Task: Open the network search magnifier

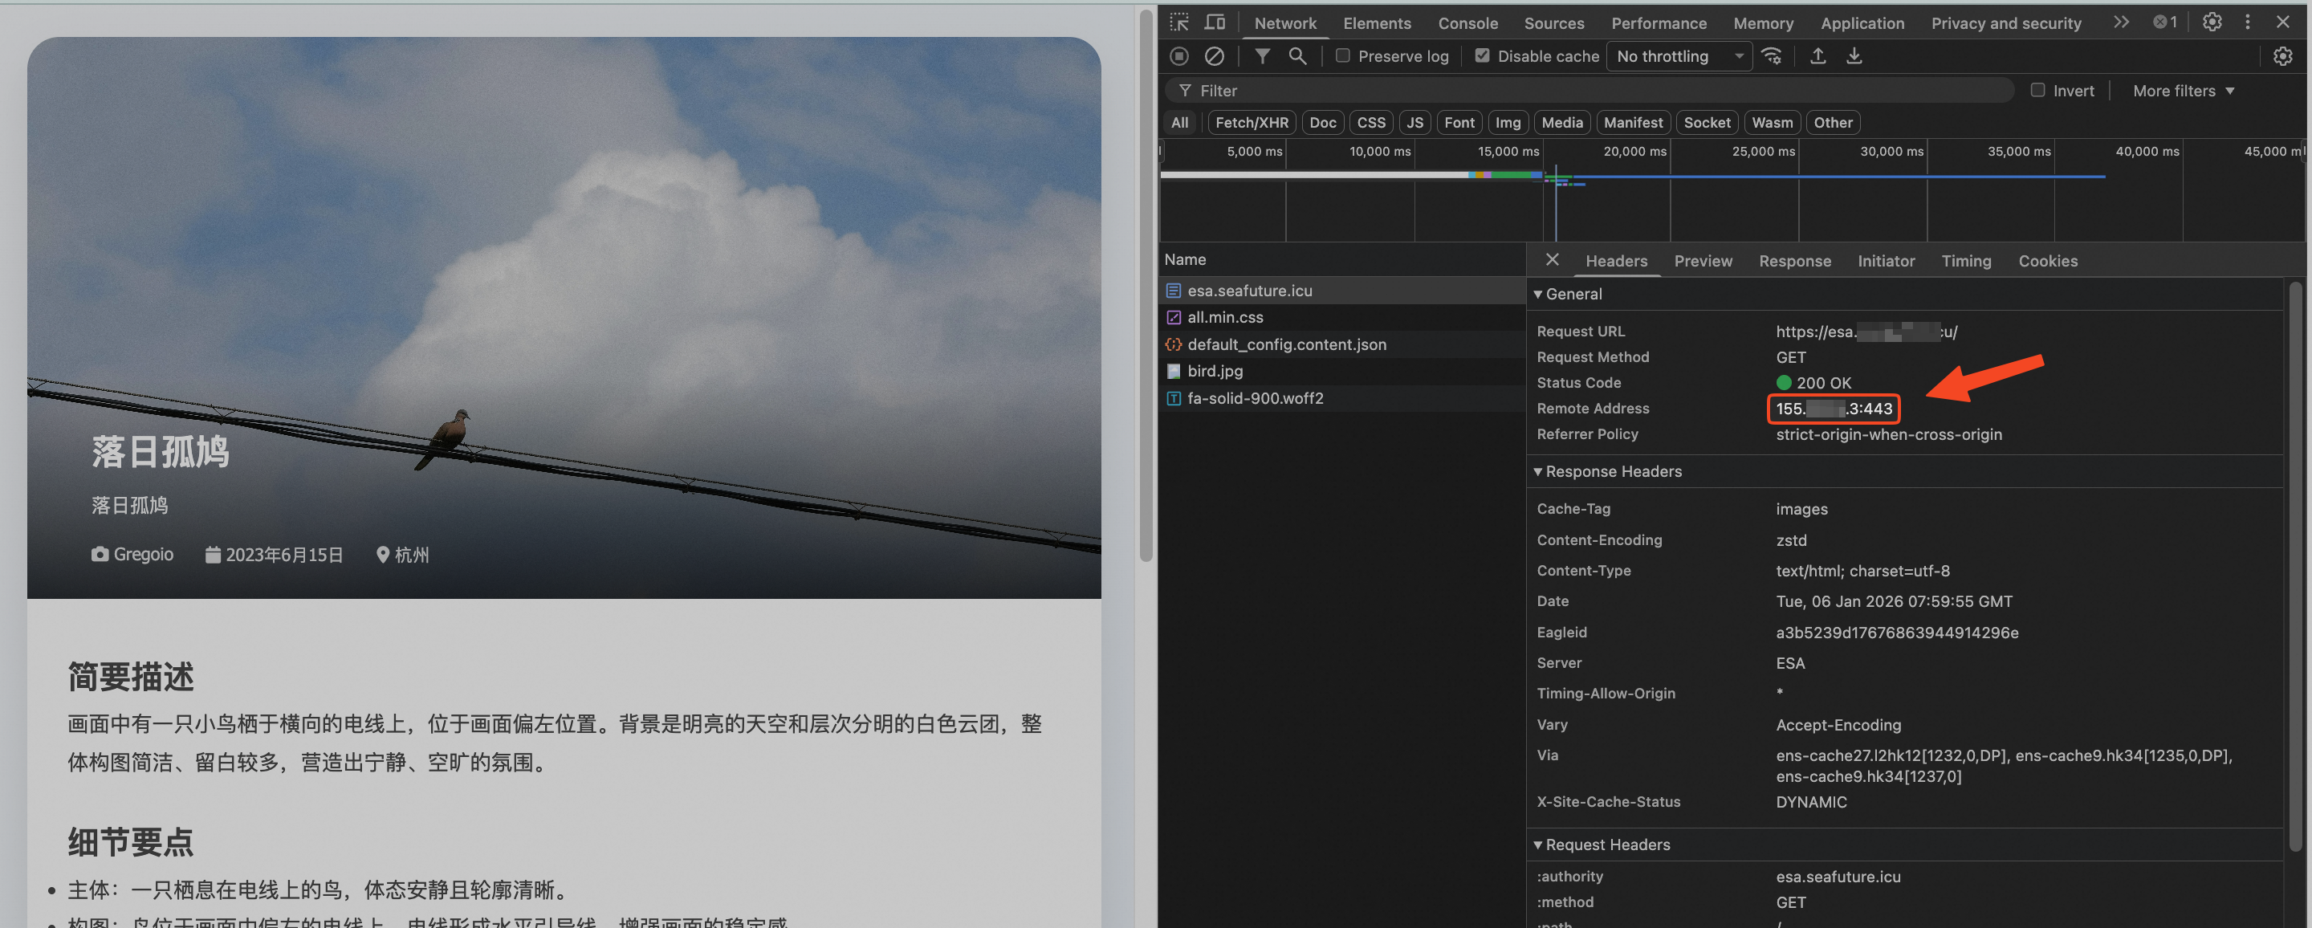Action: [x=1297, y=56]
